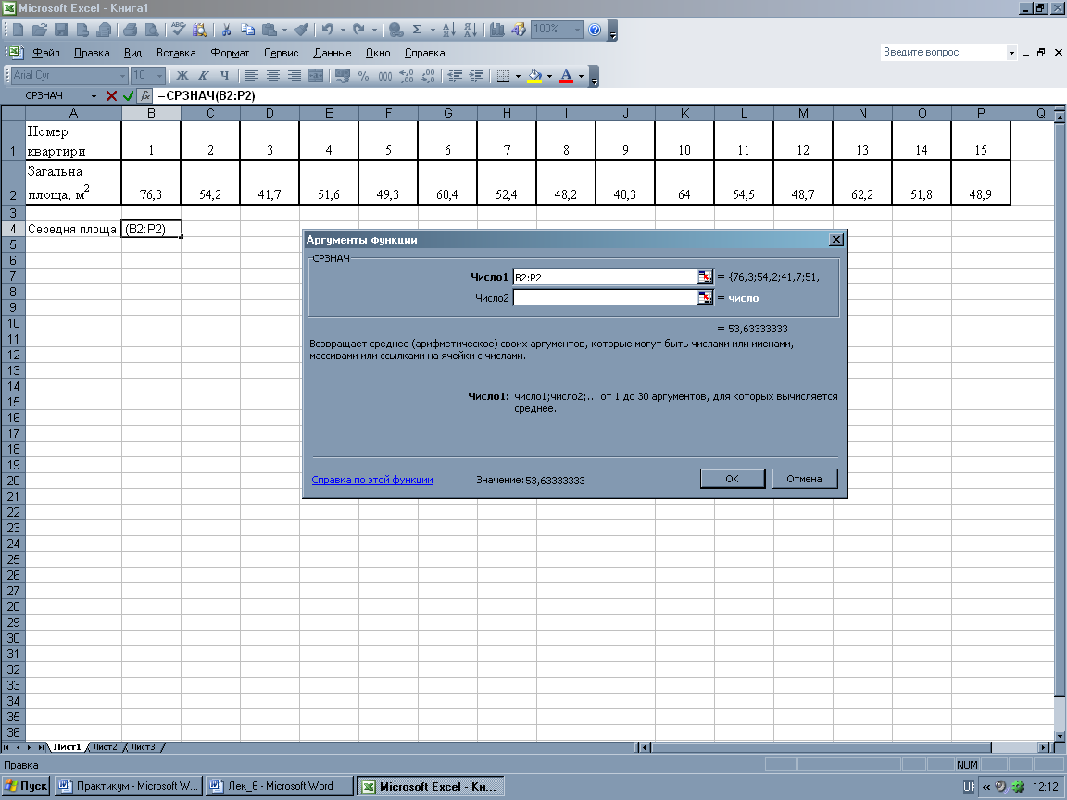The image size is (1067, 800).
Task: Click the Decrease Decimal icon
Action: (427, 76)
